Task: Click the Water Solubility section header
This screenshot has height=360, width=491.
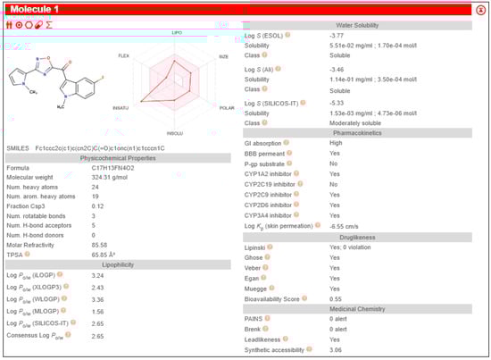Action: [x=357, y=25]
